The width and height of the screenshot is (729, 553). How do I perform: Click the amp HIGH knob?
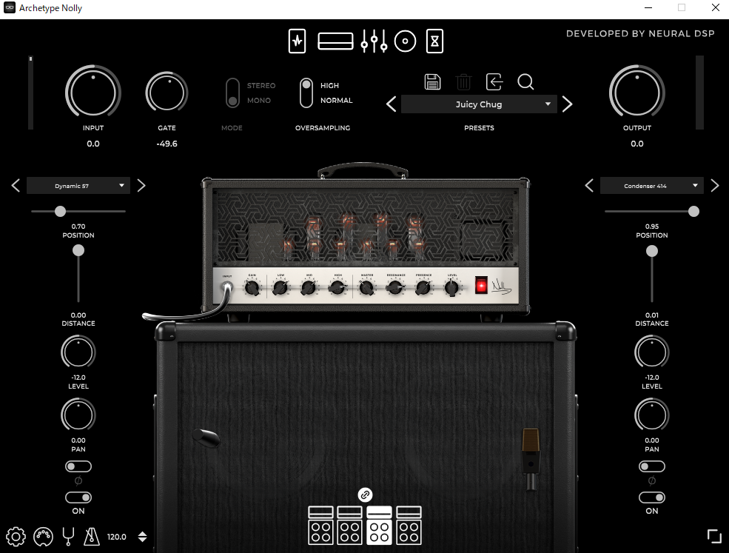pos(337,289)
